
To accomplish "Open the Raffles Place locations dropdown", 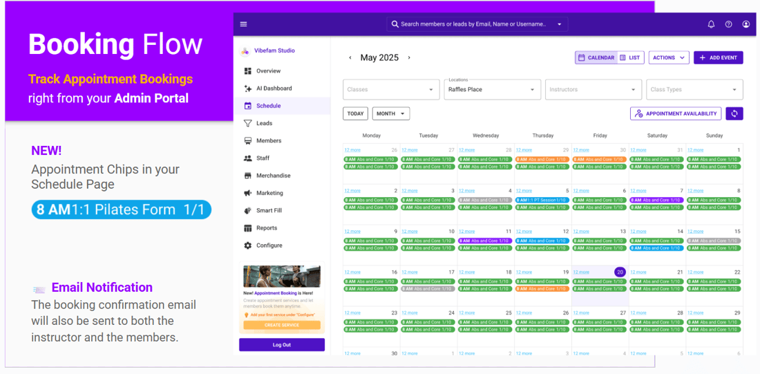I will click(x=492, y=89).
